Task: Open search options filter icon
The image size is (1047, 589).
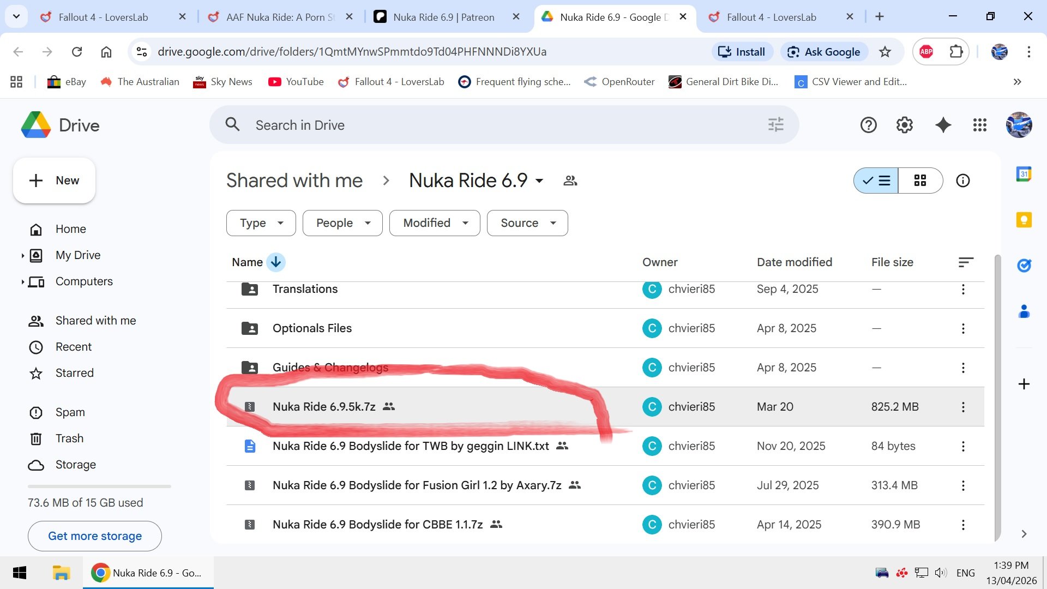Action: click(775, 125)
